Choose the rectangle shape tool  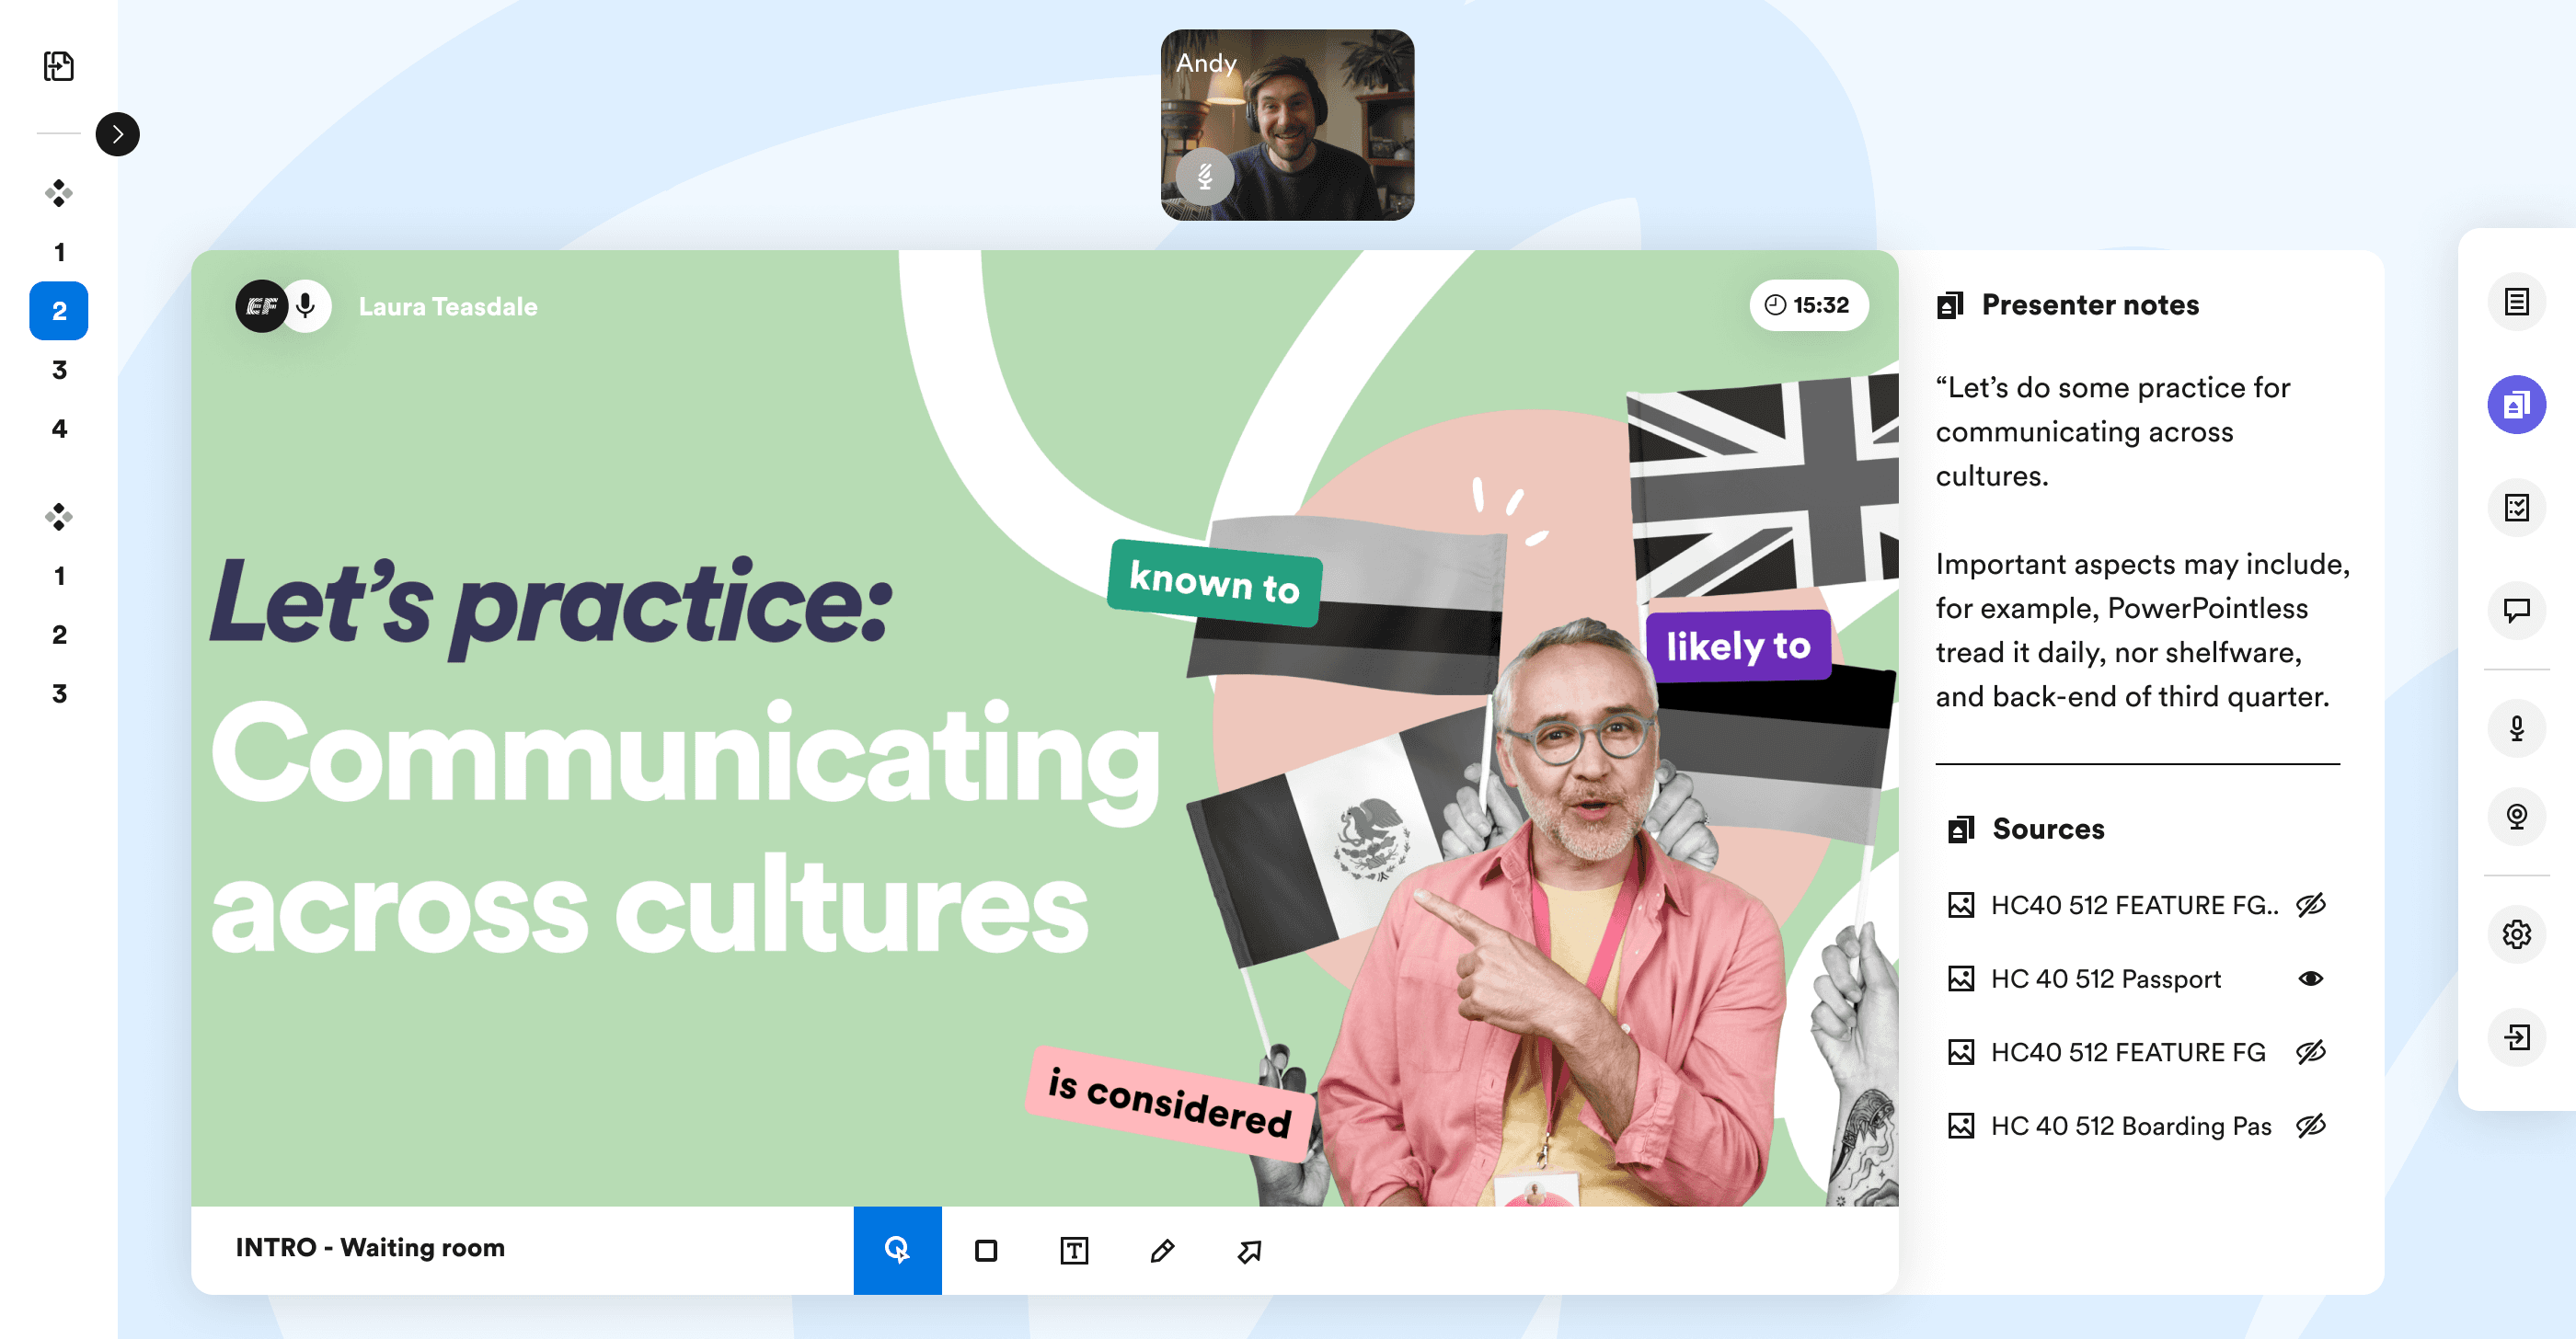click(986, 1250)
